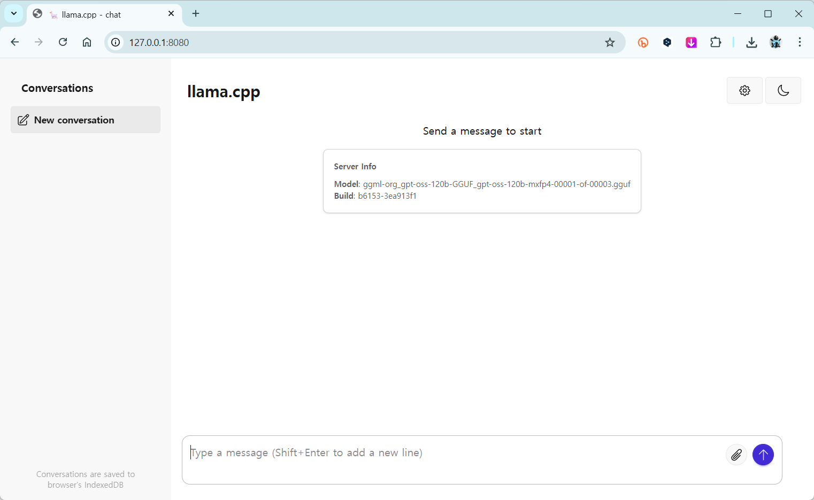The image size is (814, 500).
Task: Open the pink download extension icon
Action: (691, 42)
